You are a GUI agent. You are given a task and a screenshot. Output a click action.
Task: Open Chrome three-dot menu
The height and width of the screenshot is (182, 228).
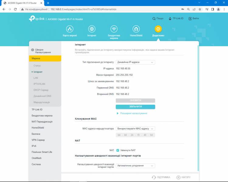pos(224,9)
